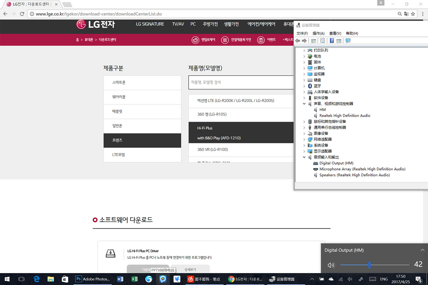Click the 제품명, 모델명 검색 input field

tap(241, 82)
